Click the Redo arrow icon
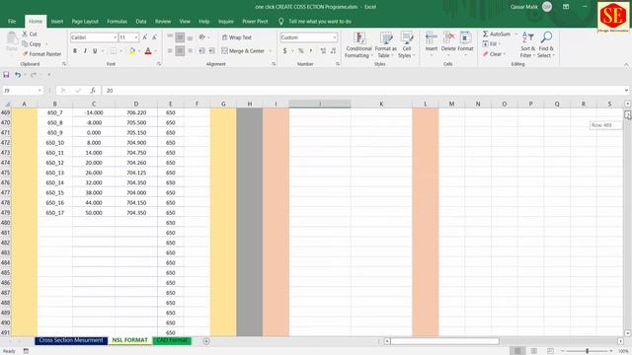Viewport: 632px width, 355px height. click(x=34, y=75)
